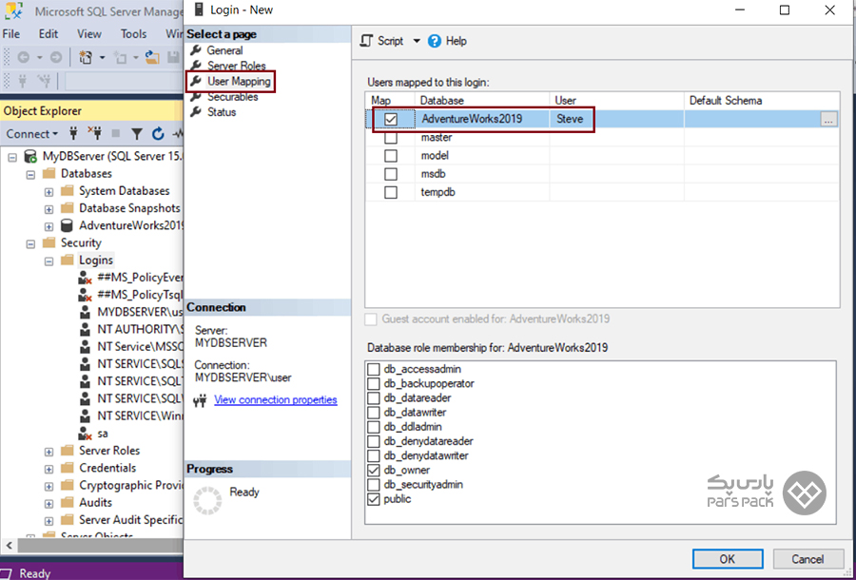Open the Script toolbar button
The width and height of the screenshot is (856, 580).
pyautogui.click(x=382, y=41)
